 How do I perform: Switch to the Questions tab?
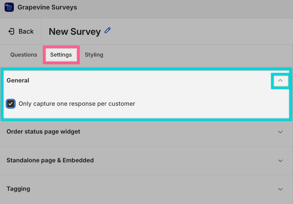pyautogui.click(x=24, y=55)
